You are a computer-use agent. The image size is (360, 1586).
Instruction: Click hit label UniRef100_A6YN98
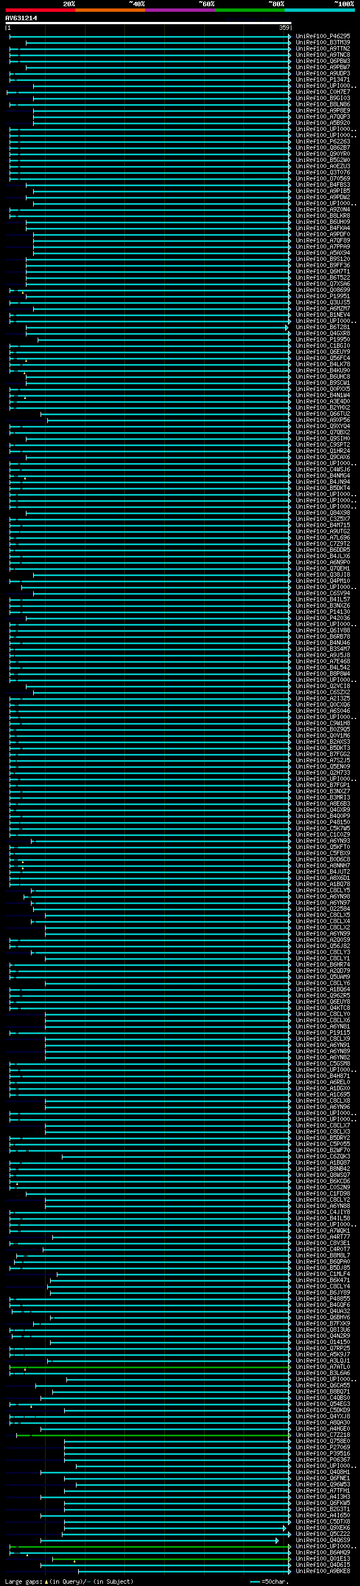[322, 896]
